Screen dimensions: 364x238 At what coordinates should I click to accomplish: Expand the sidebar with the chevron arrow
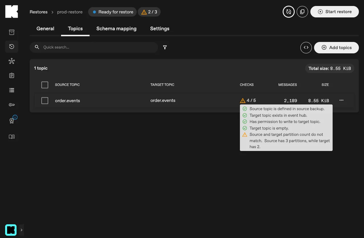[21, 230]
